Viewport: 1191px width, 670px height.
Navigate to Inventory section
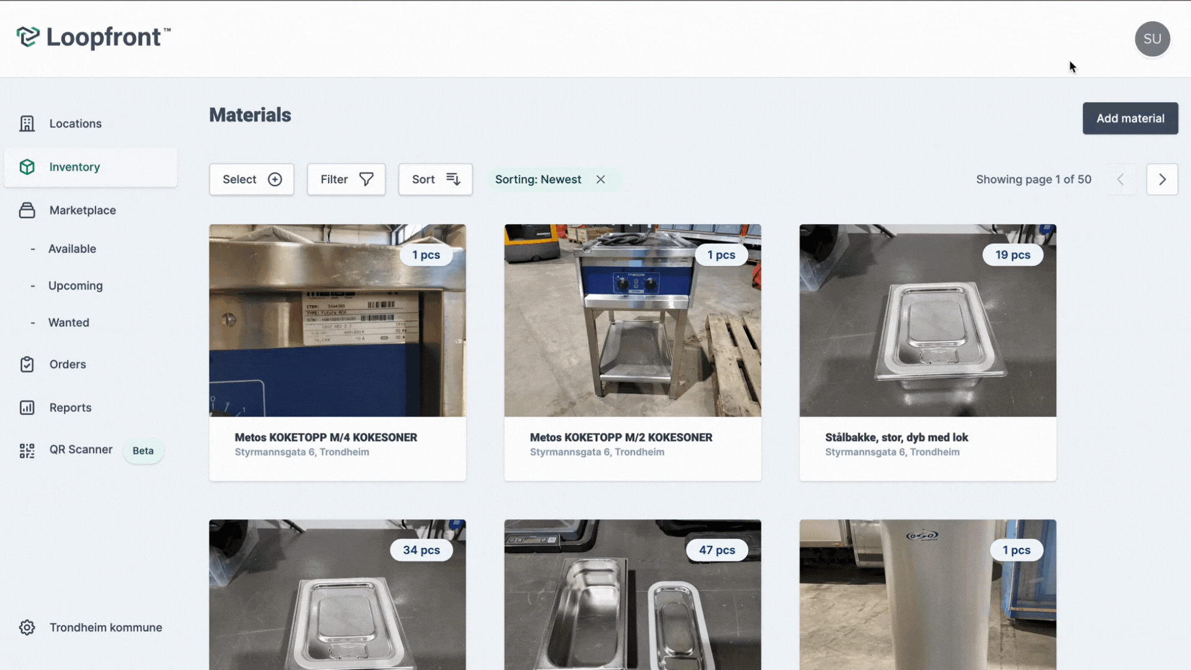coord(74,167)
